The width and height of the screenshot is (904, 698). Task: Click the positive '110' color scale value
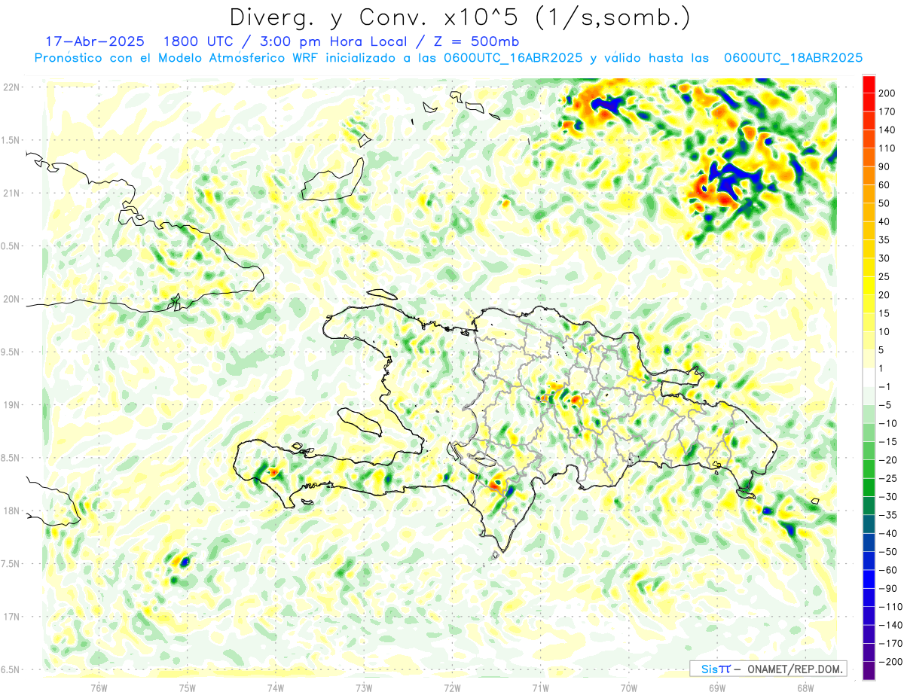click(887, 148)
